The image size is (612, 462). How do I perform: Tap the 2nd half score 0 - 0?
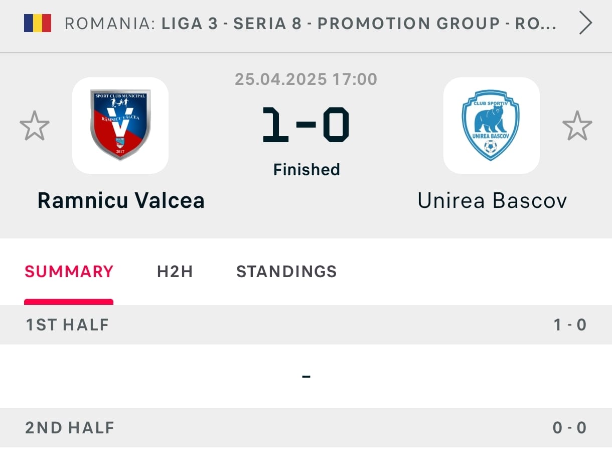click(x=570, y=428)
